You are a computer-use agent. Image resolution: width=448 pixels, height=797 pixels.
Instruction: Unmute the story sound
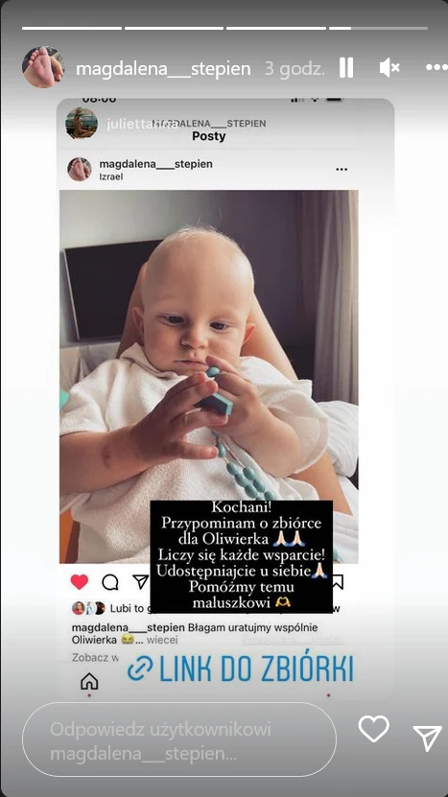click(389, 67)
